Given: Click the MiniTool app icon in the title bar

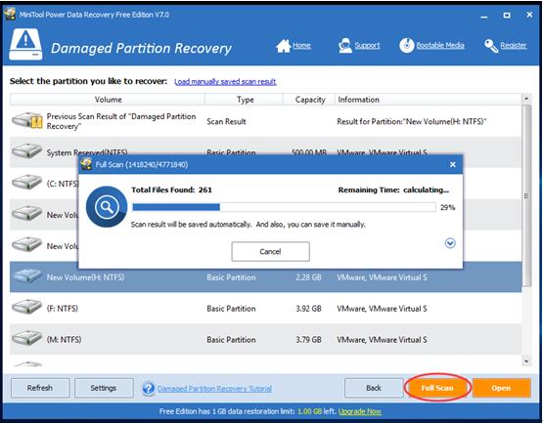Looking at the screenshot, I should click(10, 15).
